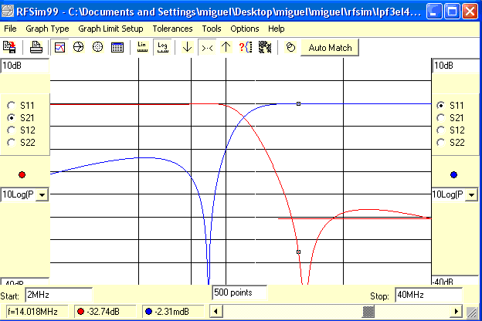Select the rectangular graph display icon

point(59,47)
